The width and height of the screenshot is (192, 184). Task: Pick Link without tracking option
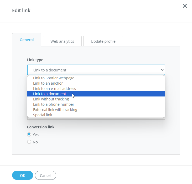pyautogui.click(x=51, y=99)
